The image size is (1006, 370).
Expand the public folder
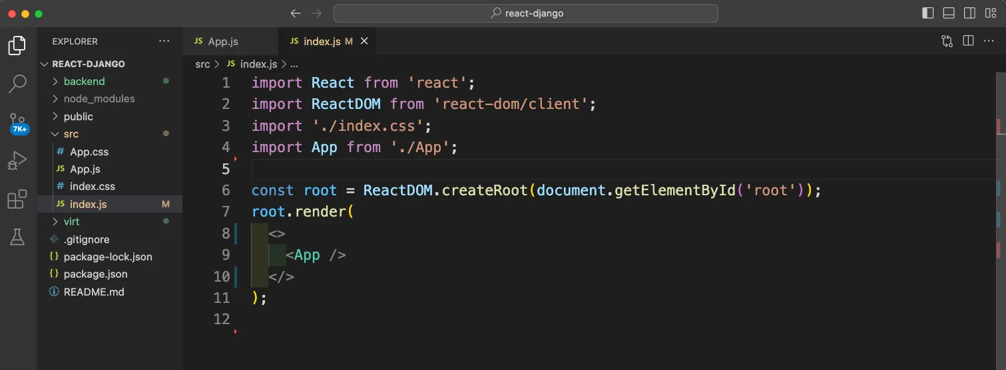tap(110, 116)
